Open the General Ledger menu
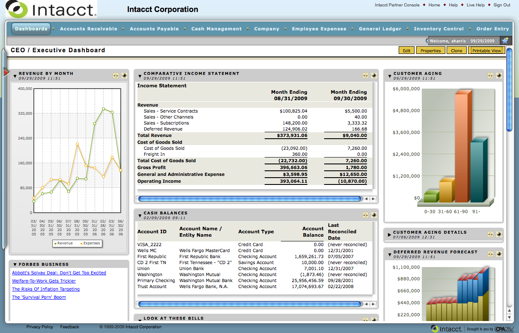The width and height of the screenshot is (519, 333). click(x=380, y=29)
